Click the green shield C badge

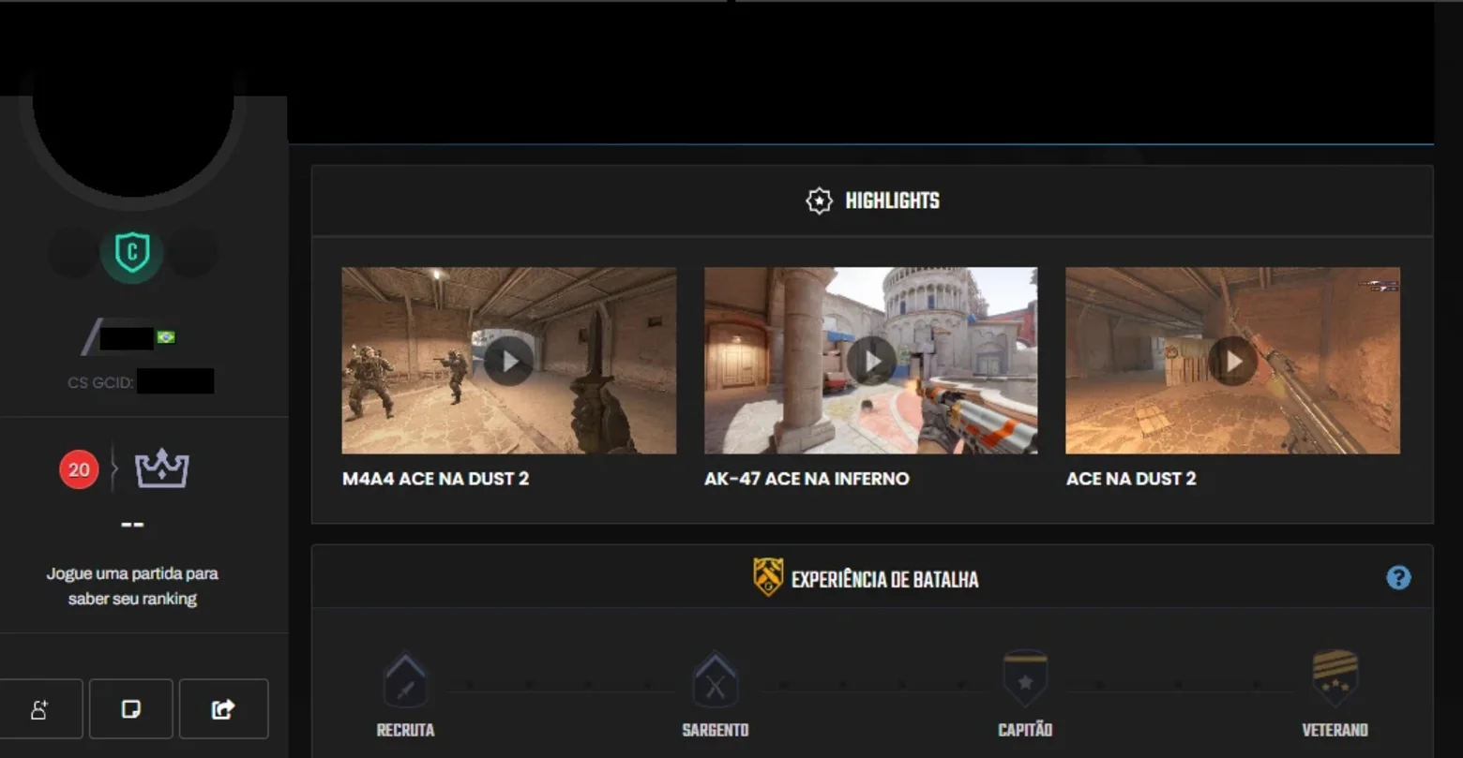coord(132,253)
